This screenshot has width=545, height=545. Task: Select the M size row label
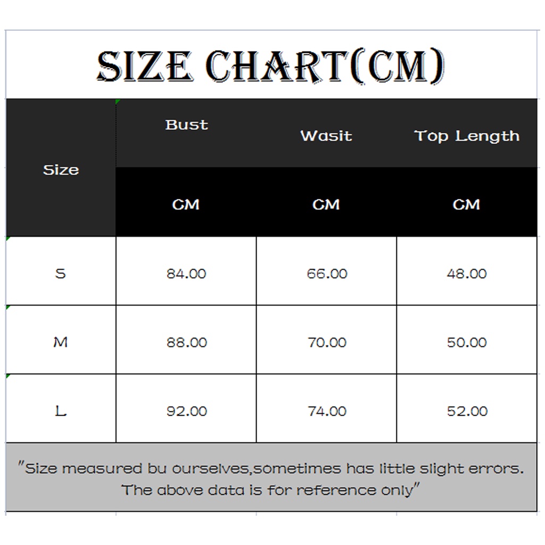coord(61,342)
